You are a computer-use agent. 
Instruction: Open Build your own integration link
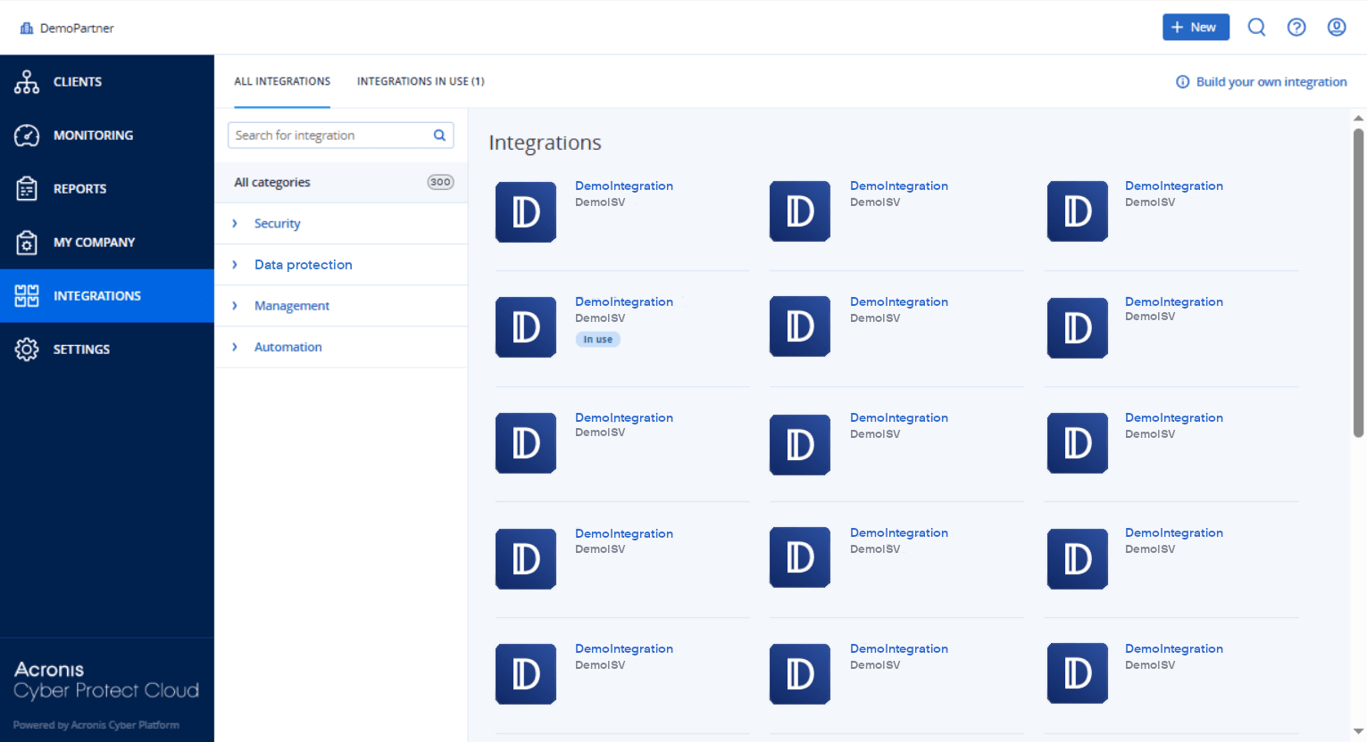coord(1271,82)
